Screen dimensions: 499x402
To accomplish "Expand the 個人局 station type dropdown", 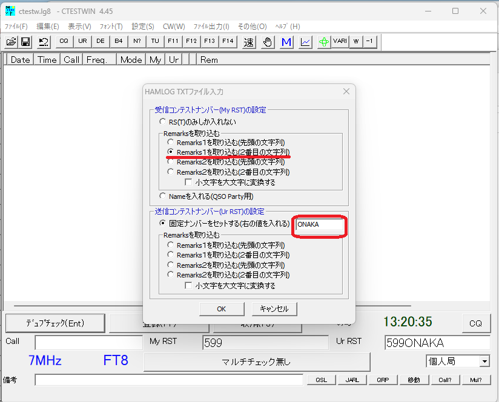I will pos(484,361).
